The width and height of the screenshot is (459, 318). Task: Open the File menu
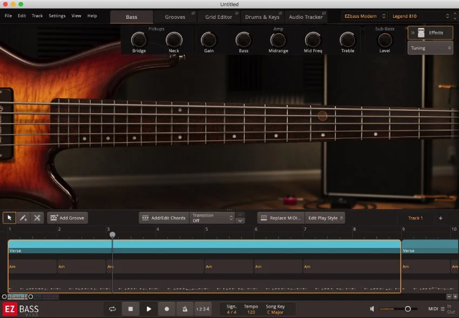(x=8, y=16)
